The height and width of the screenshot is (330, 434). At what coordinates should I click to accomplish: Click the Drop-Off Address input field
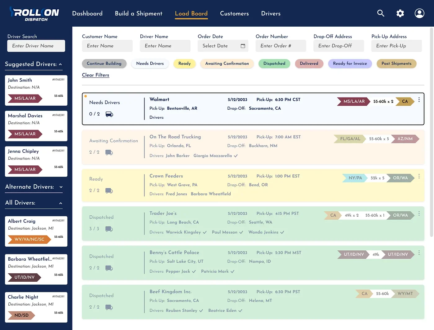click(x=339, y=46)
